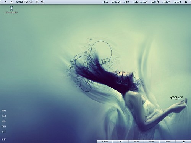Image resolution: width=191 pixels, height=143 pixels.
Task: Open the Présentation menu
Action: point(140,2)
